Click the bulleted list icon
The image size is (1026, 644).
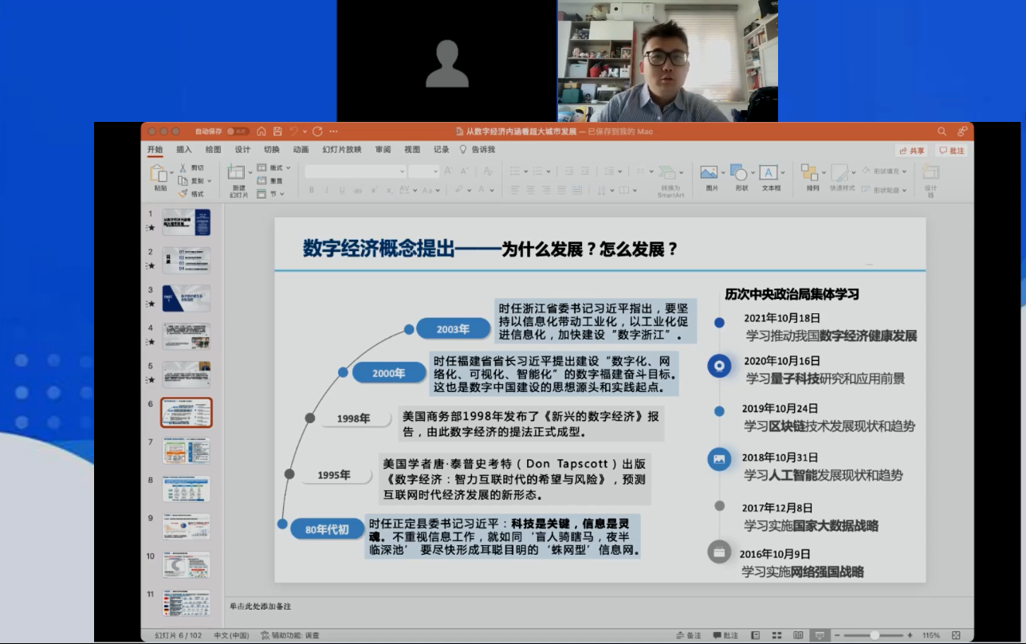pyautogui.click(x=515, y=171)
